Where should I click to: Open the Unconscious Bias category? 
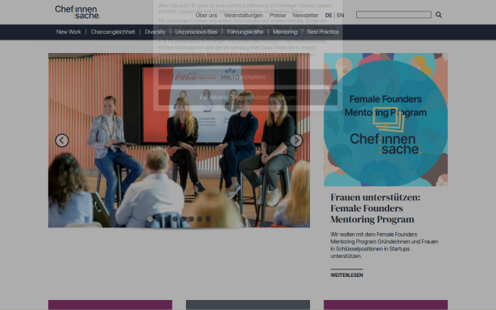click(x=196, y=32)
